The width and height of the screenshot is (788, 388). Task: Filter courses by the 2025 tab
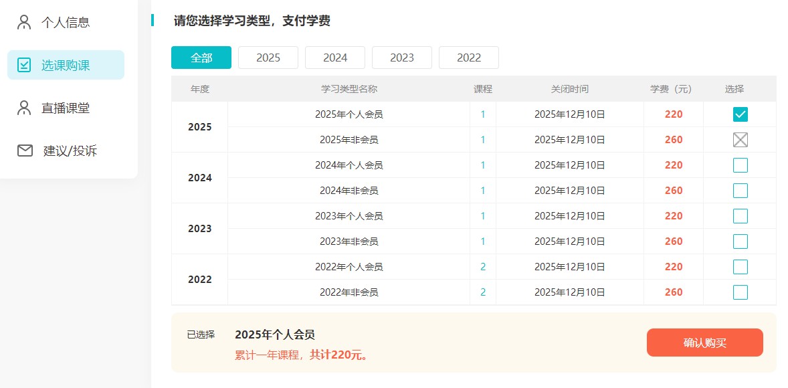click(268, 58)
